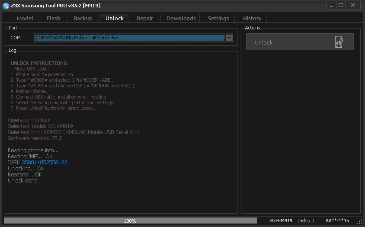Image resolution: width=365 pixels, height=227 pixels.
Task: Select the Unlock tab
Action: click(x=114, y=19)
